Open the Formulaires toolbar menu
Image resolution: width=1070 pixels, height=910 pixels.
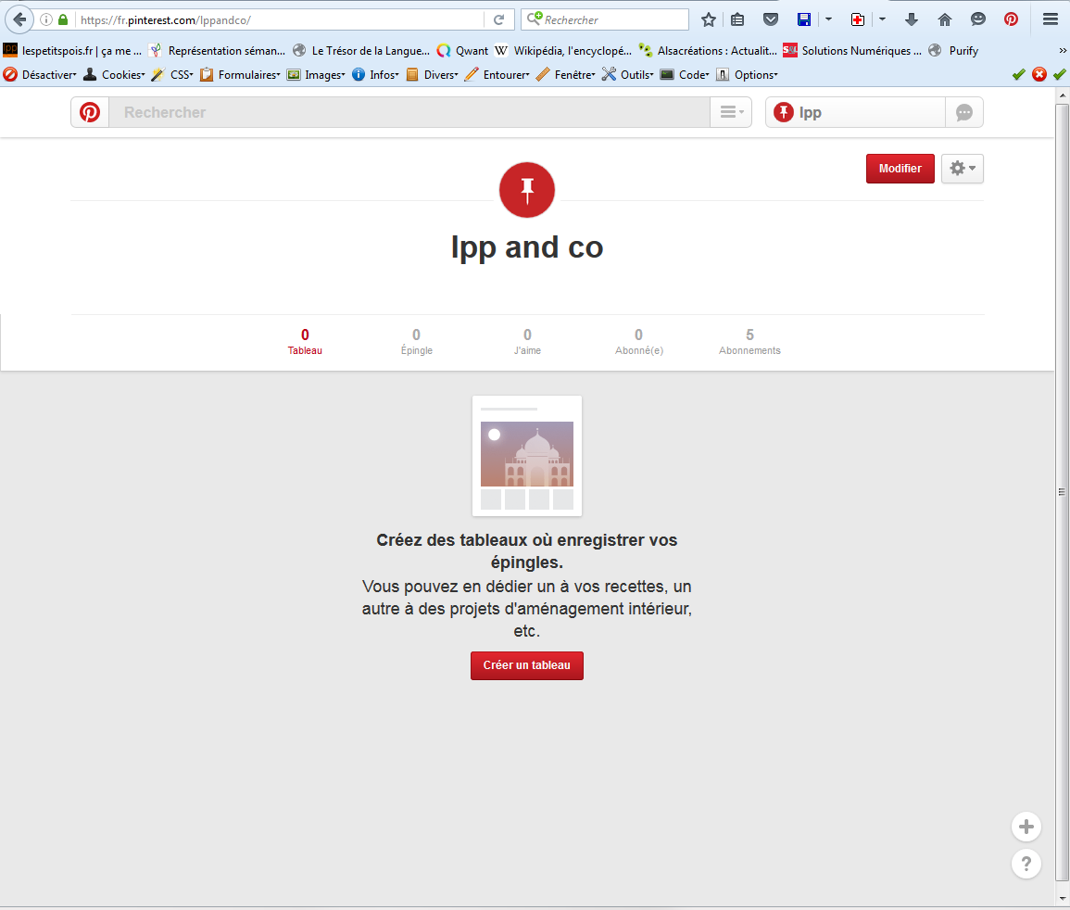coord(241,75)
